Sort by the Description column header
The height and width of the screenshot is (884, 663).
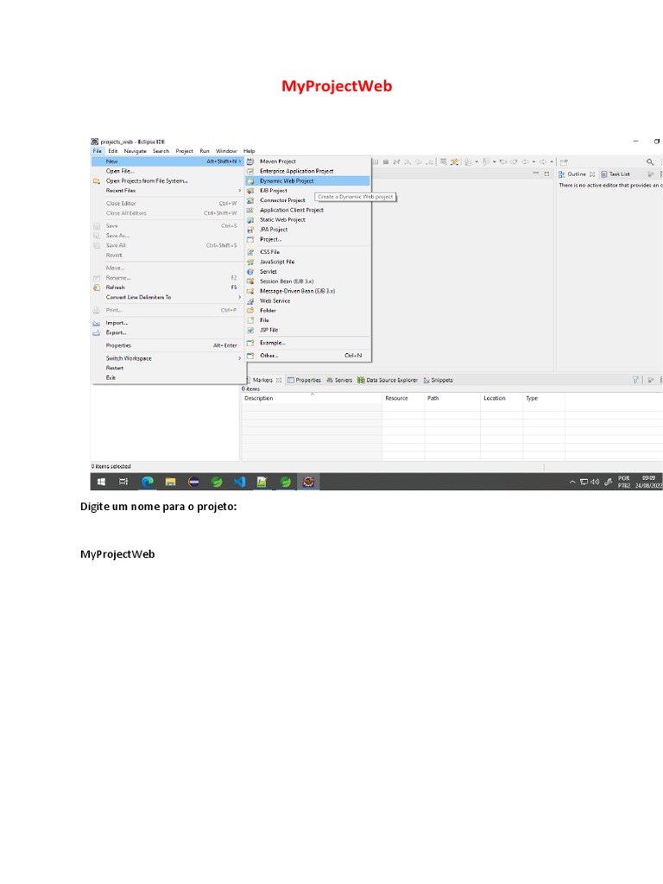312,398
